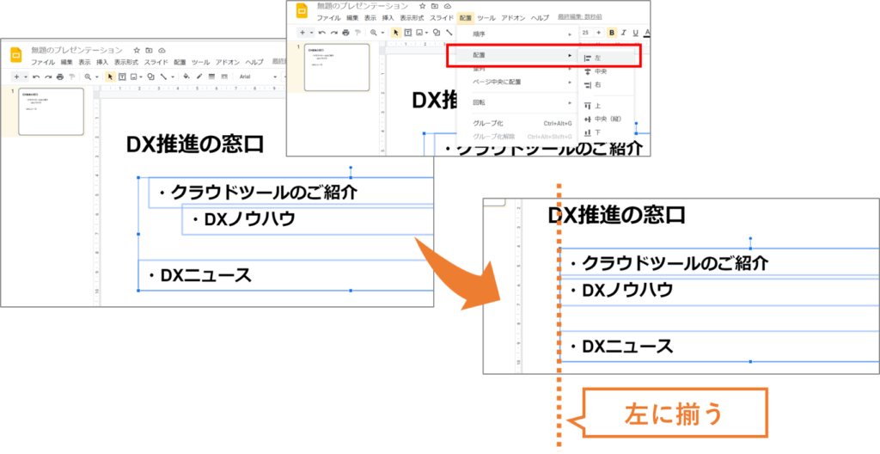Screen dimensions: 880x454
Task: Select slide 1 thumbnail, window without open menu
Action: click(51, 112)
